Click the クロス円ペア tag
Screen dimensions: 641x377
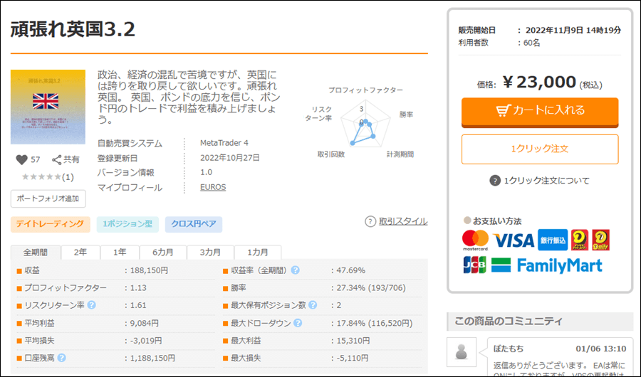pos(193,224)
